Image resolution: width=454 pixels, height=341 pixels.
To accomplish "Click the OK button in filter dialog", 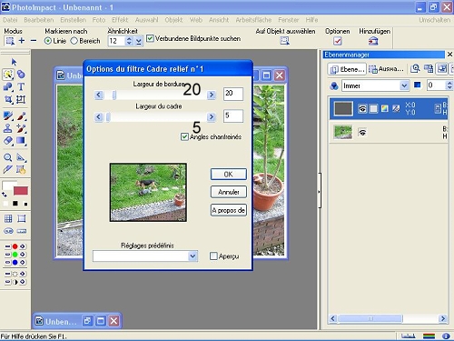I will [x=229, y=175].
